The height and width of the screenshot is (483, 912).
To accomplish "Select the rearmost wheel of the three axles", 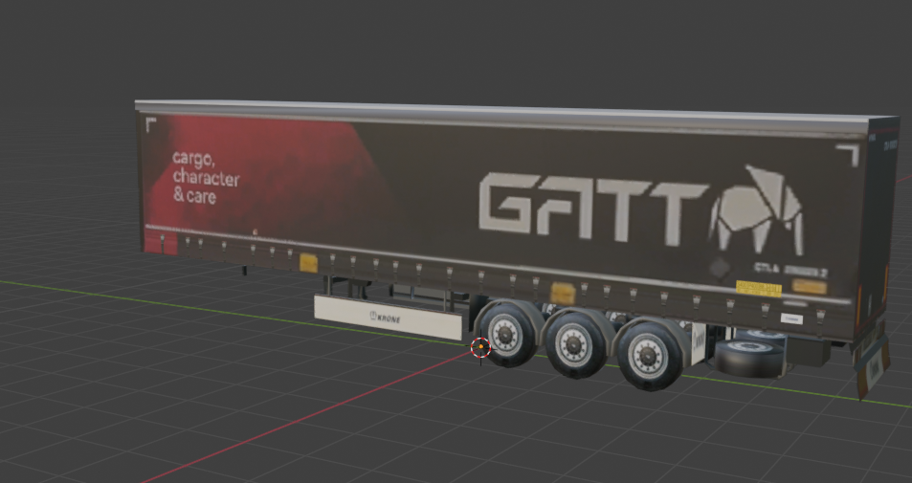I will [649, 356].
